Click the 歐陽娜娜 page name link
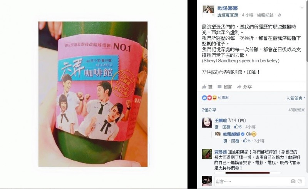This screenshot has height=189, width=308. pyautogui.click(x=228, y=8)
